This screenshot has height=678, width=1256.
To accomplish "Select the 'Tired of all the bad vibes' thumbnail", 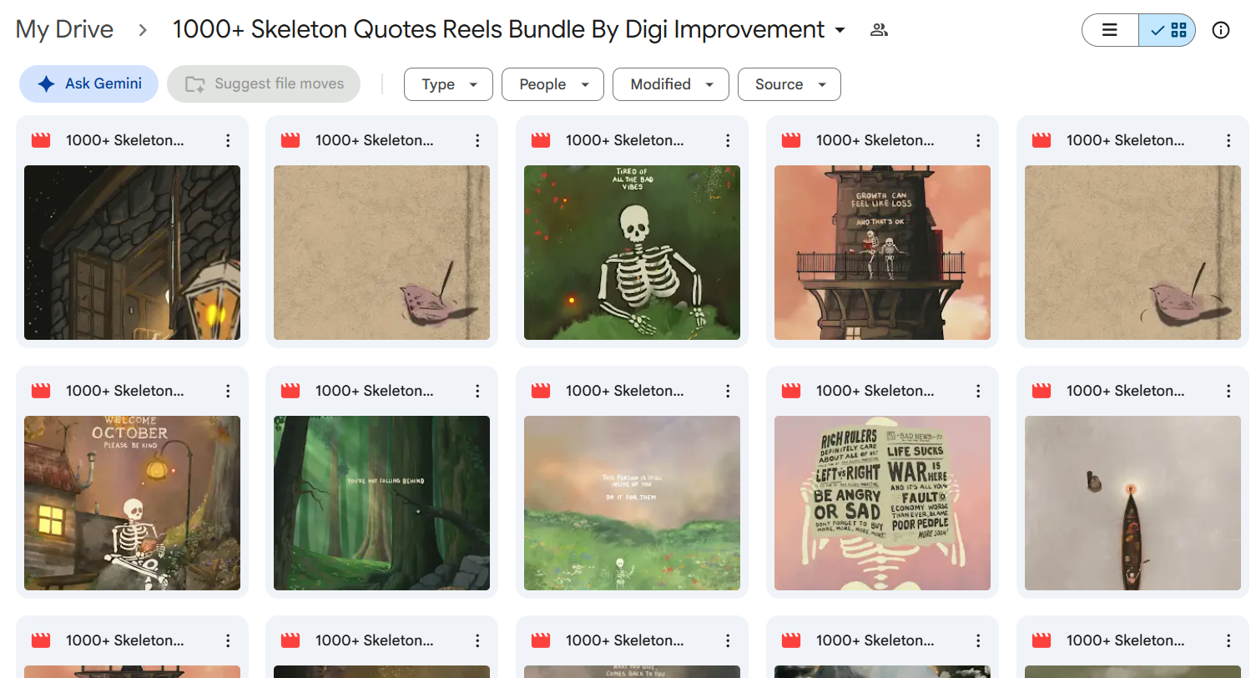I will (632, 252).
